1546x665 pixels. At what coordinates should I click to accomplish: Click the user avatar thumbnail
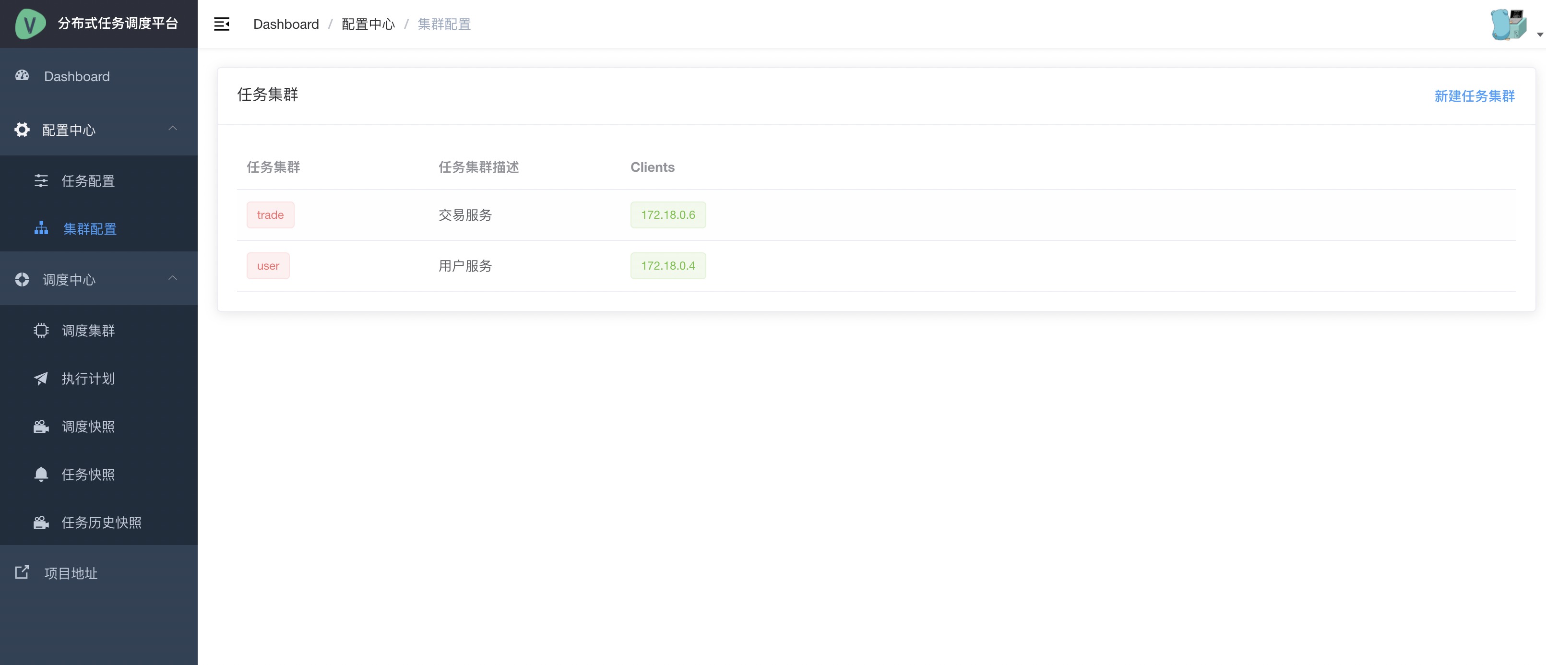[x=1508, y=24]
